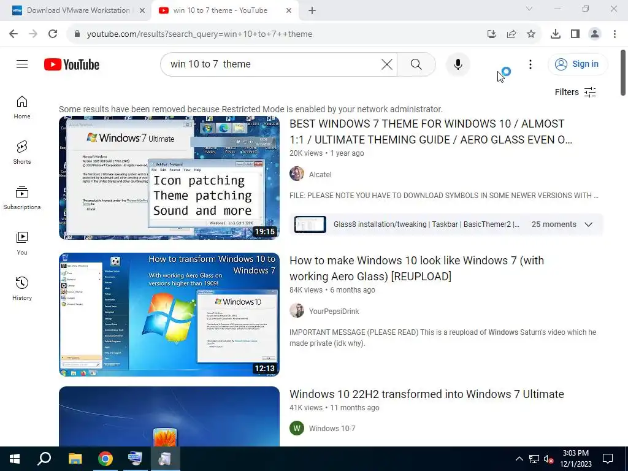Open YourPepsiDrink channel avatar
Screen dimensions: 628x471
pos(297,311)
